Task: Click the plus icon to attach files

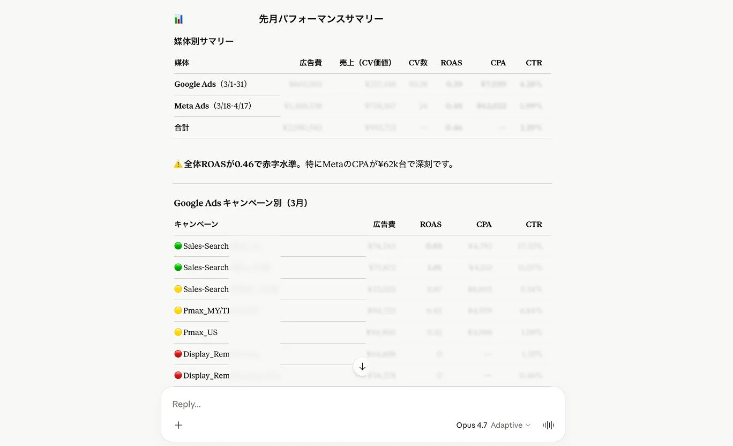Action: click(x=178, y=425)
